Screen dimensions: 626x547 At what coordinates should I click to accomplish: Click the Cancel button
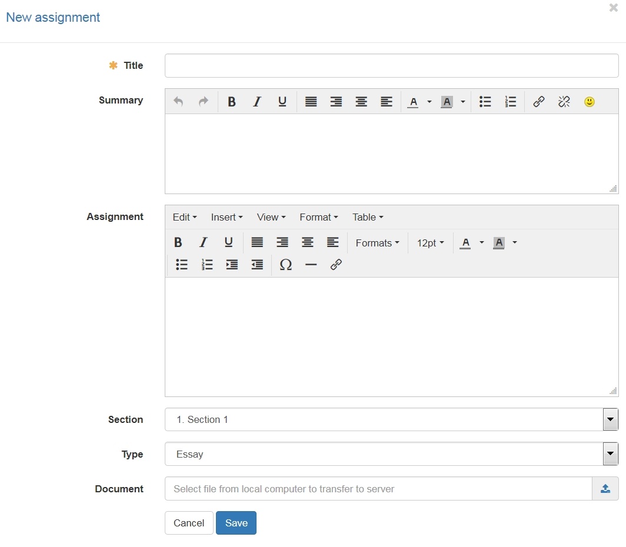click(x=189, y=523)
